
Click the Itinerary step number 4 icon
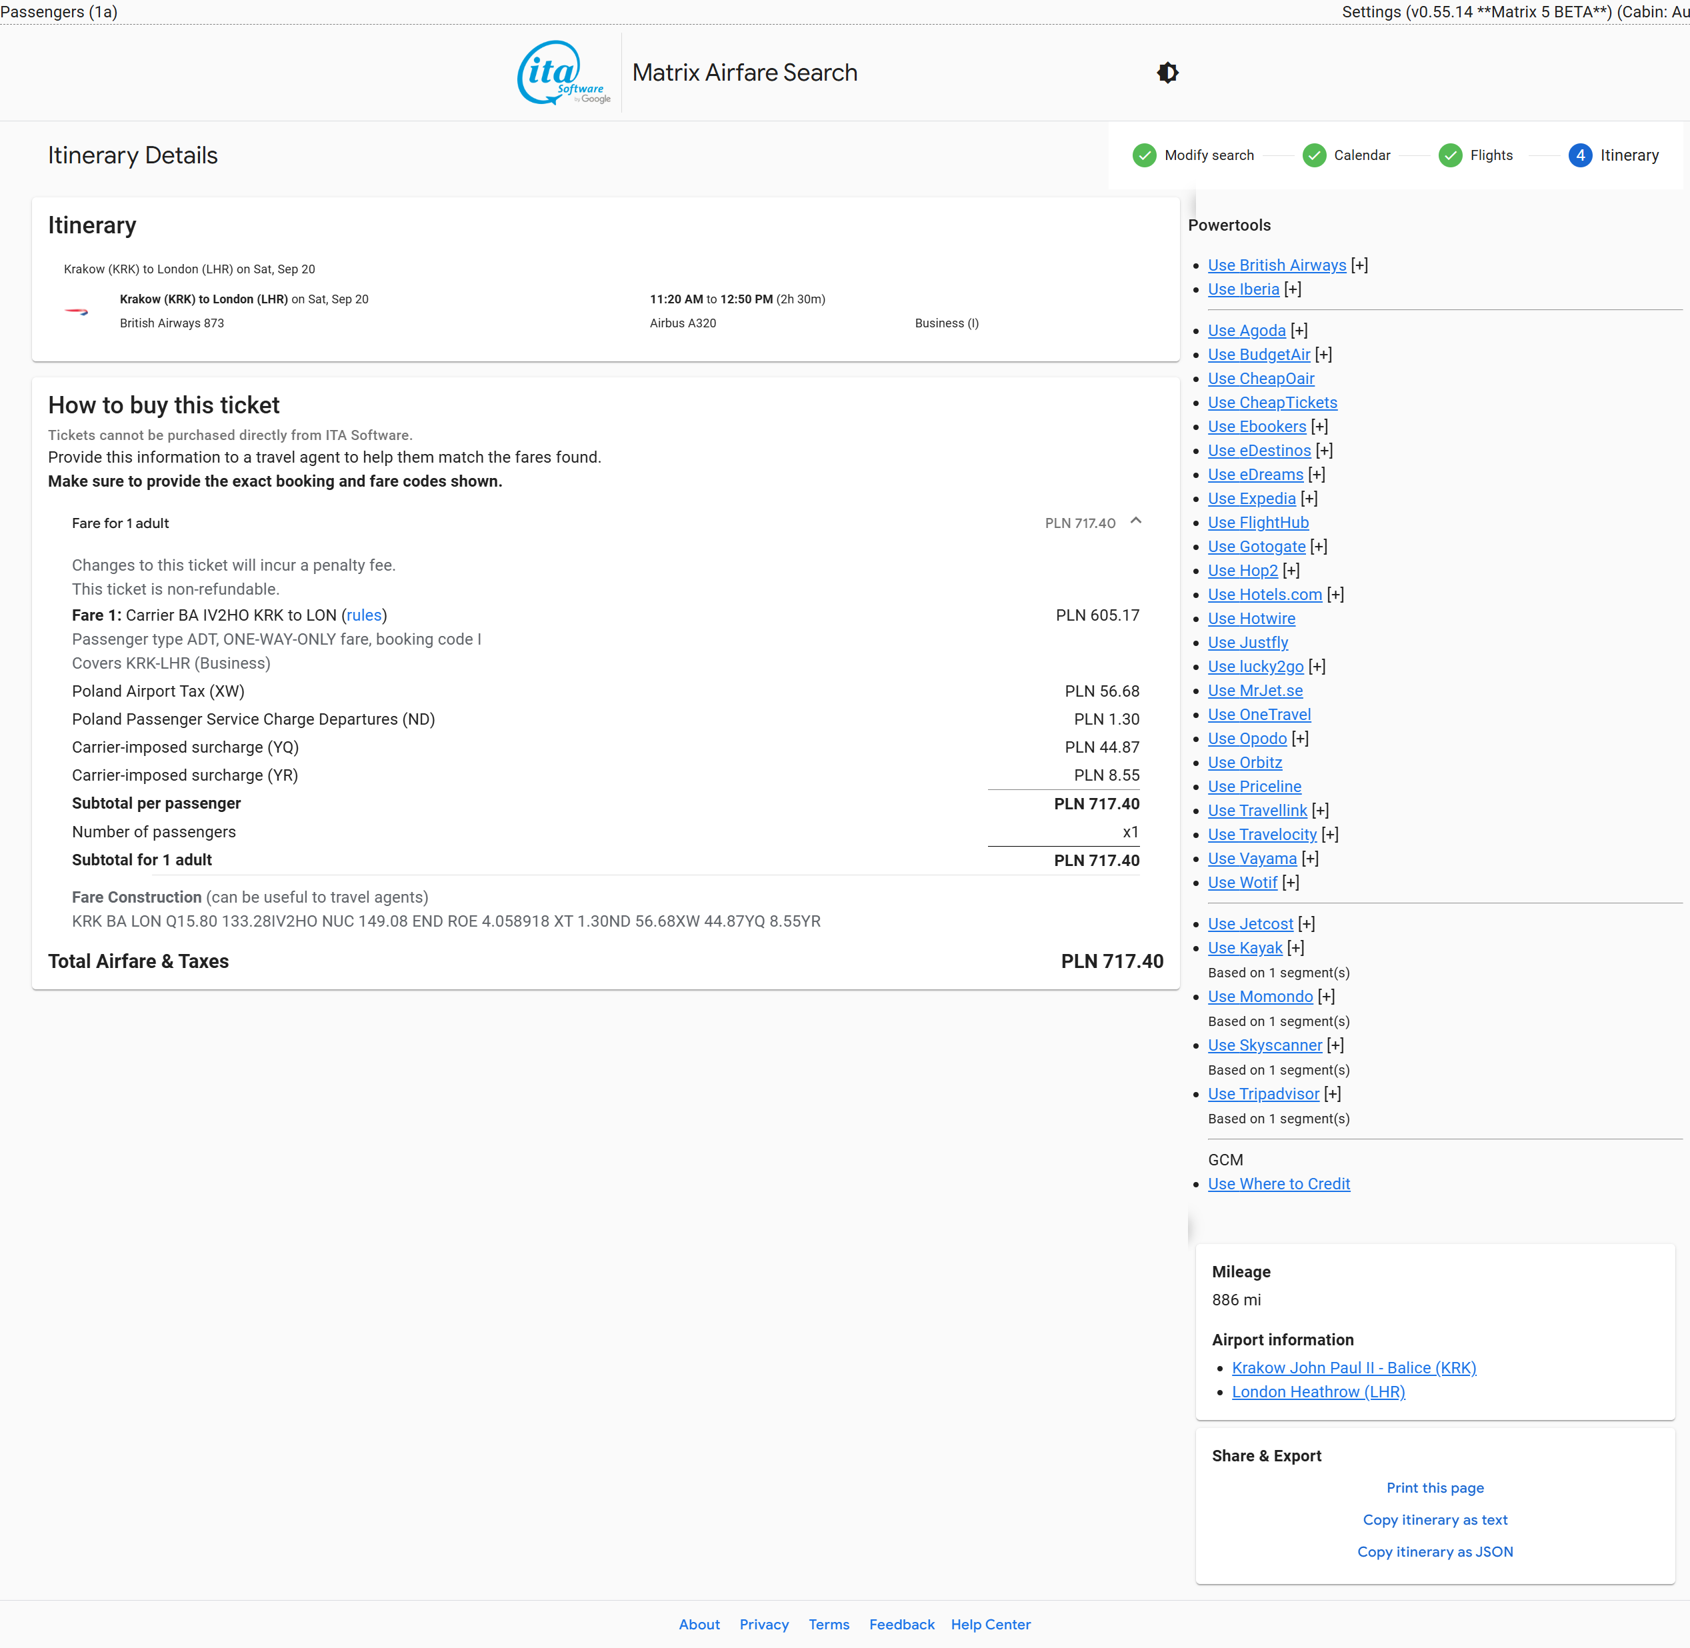click(x=1579, y=156)
